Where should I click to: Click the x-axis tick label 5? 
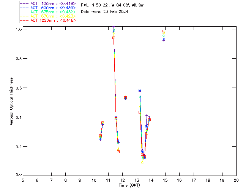pyautogui.click(x=23, y=180)
